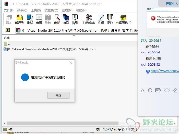179x134 pixels.
Task: Click the chat pencil icon
Action: [175, 90]
